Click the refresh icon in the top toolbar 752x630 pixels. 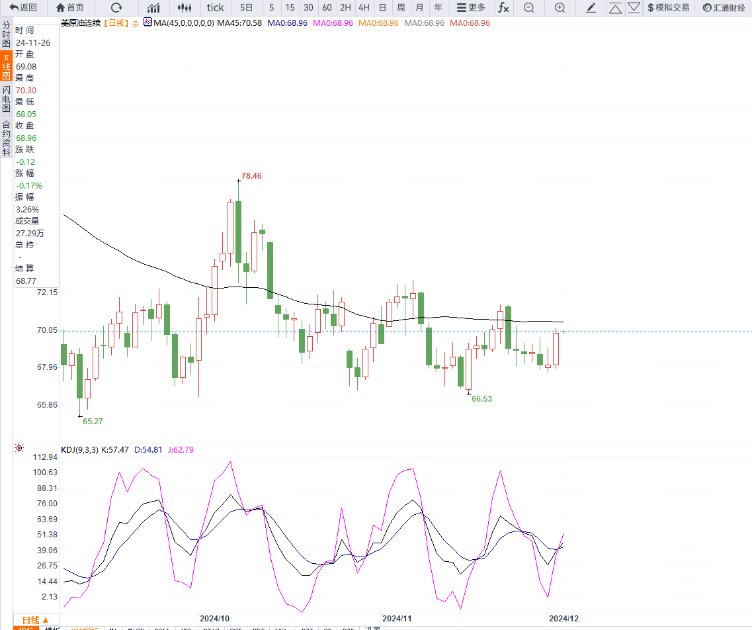[x=116, y=8]
